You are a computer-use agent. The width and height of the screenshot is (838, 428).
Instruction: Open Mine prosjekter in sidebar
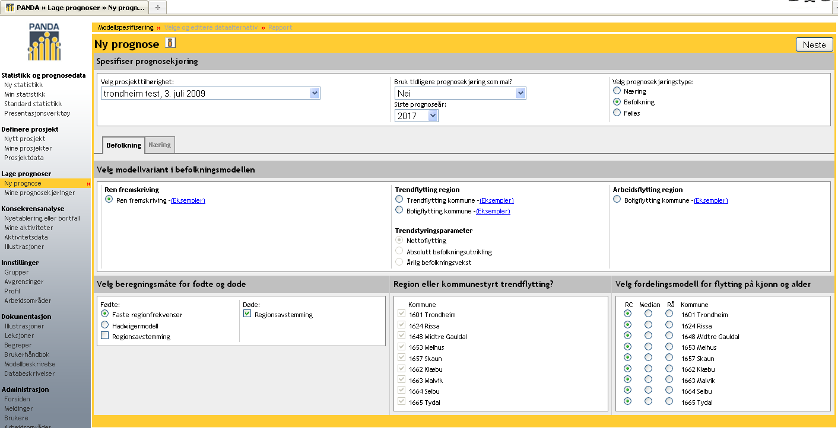[x=28, y=148]
